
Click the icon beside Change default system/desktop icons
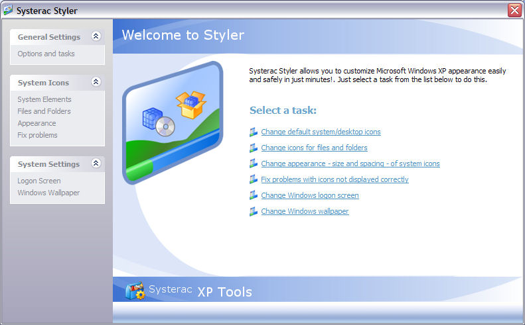254,132
